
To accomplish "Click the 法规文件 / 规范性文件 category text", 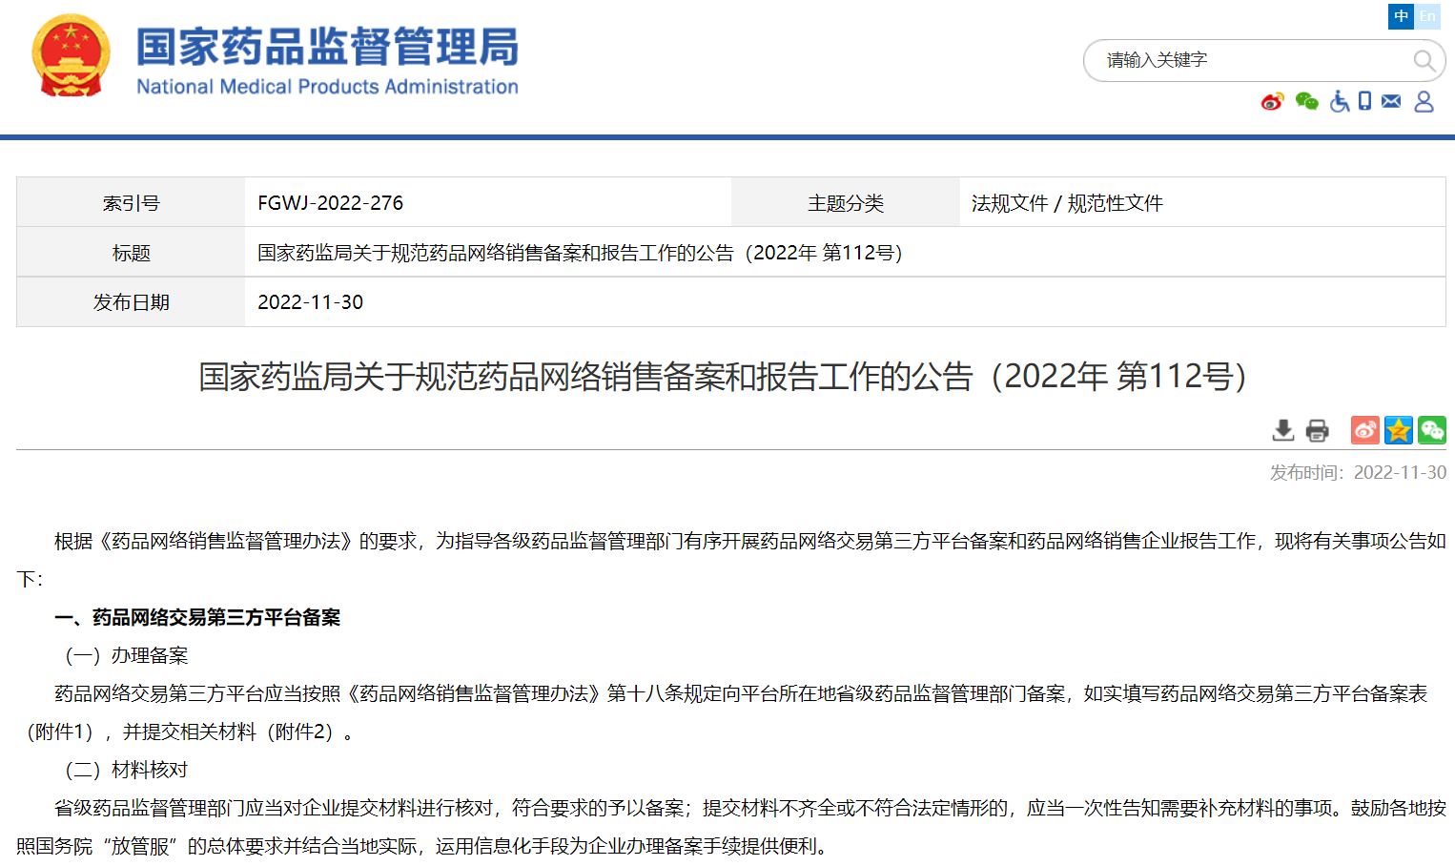I will click(x=1066, y=203).
